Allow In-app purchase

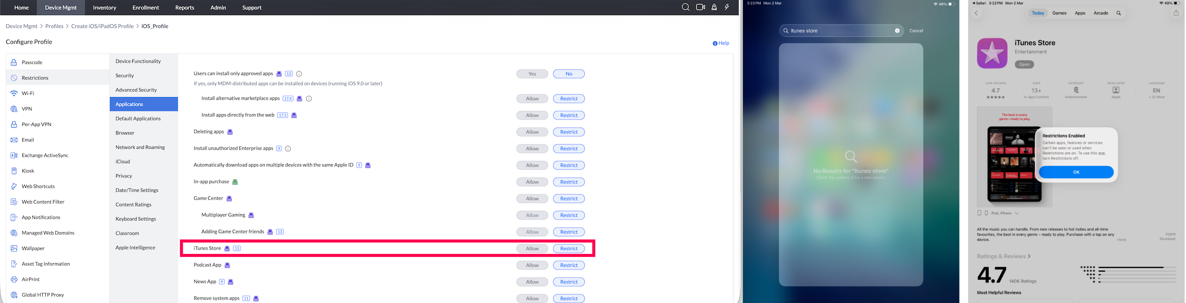coord(532,182)
